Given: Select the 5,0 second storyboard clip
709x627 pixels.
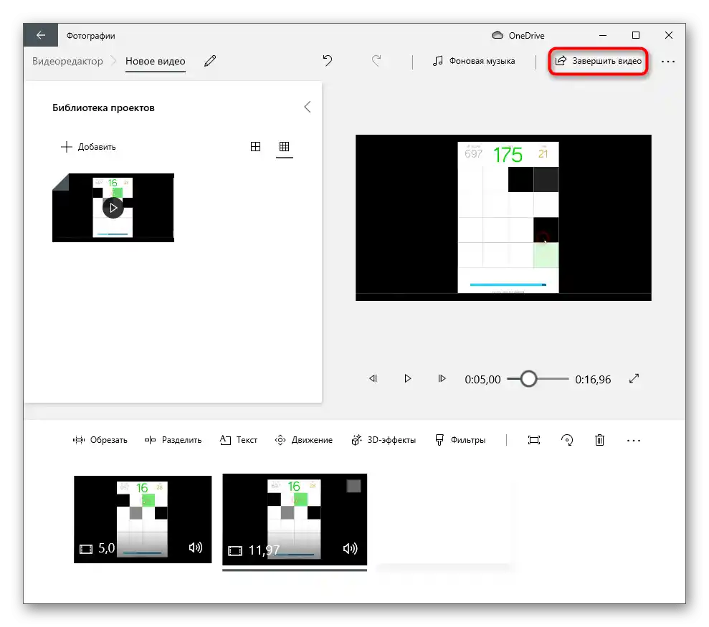Looking at the screenshot, I should 143,520.
